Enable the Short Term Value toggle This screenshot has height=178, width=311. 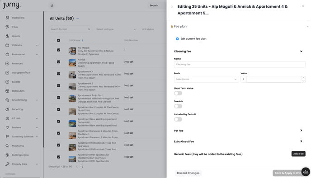[178, 93]
